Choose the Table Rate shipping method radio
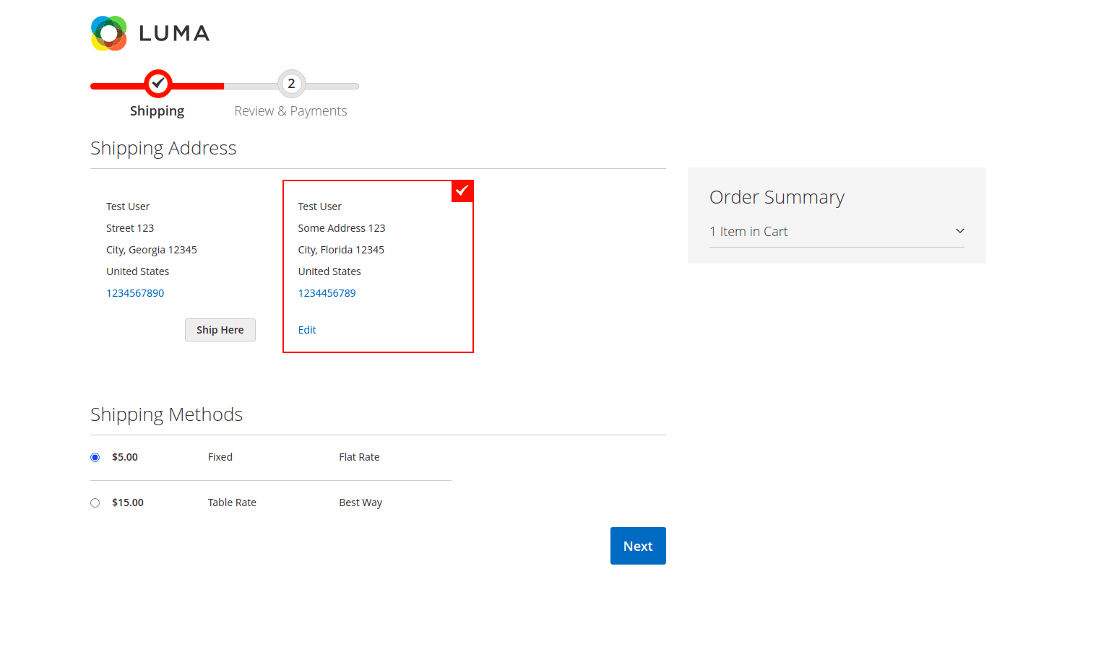 tap(95, 502)
